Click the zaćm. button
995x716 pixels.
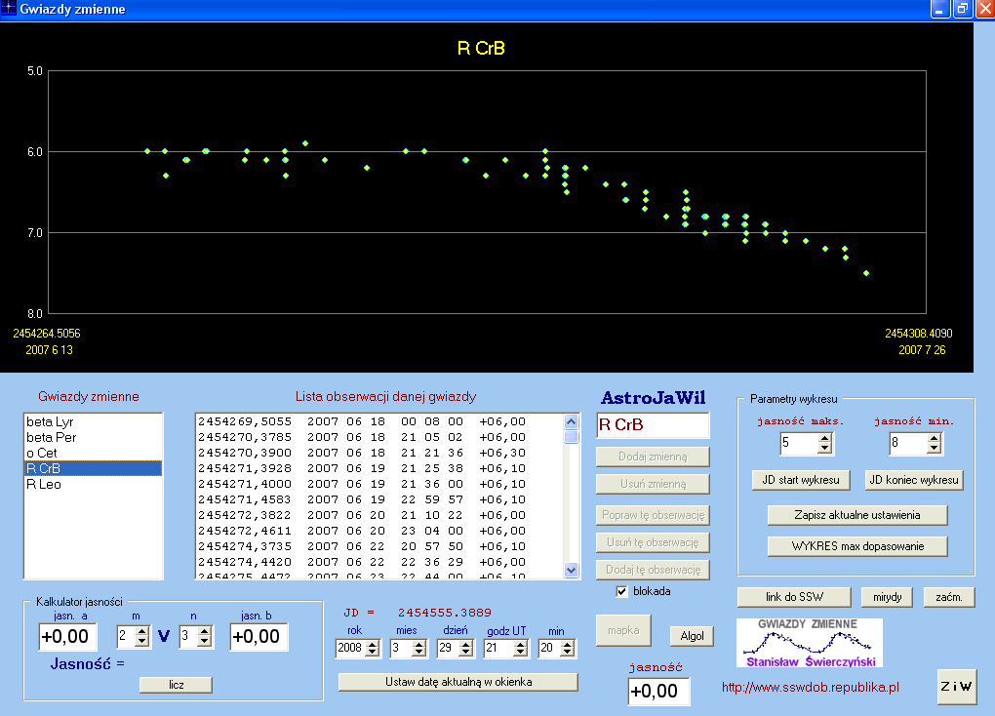click(x=949, y=597)
